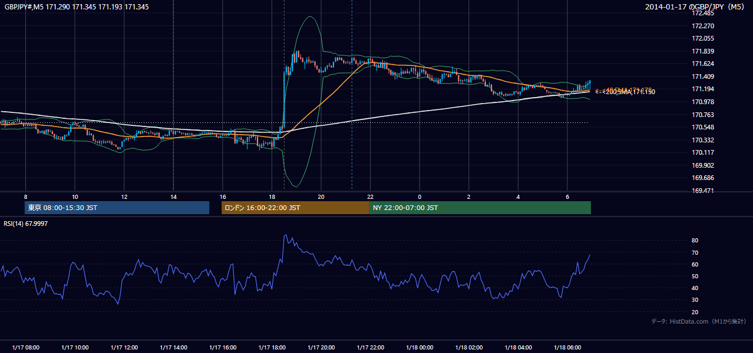Click price axis label 170.117
753x353 pixels.
[704, 152]
